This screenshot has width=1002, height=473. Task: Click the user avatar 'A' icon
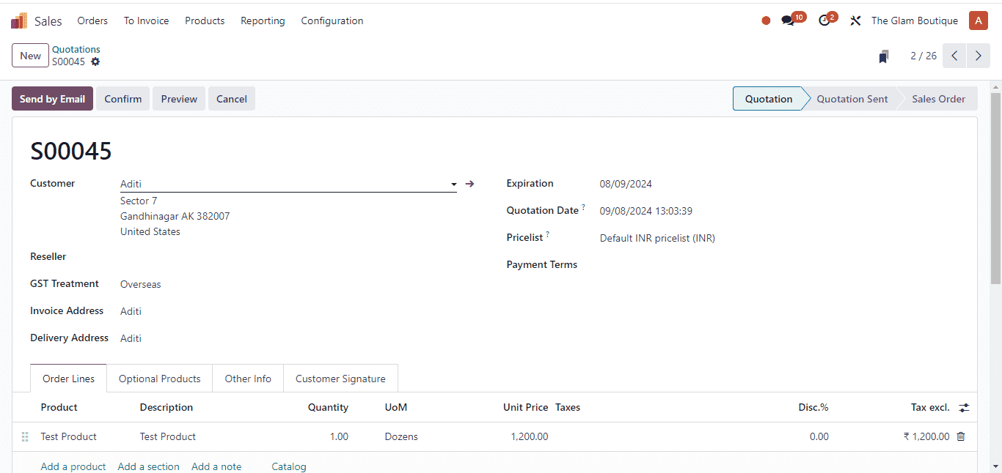(x=978, y=21)
